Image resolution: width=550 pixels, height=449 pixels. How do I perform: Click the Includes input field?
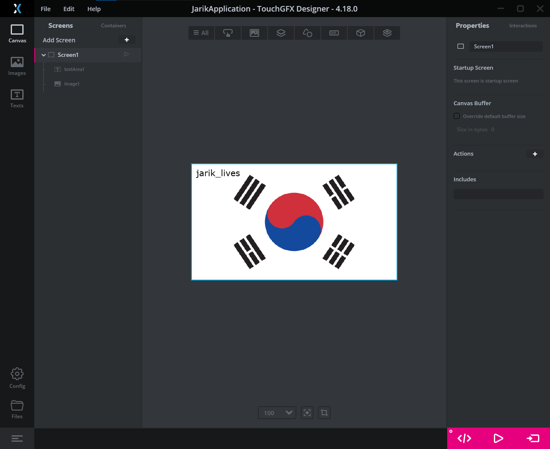coord(499,194)
